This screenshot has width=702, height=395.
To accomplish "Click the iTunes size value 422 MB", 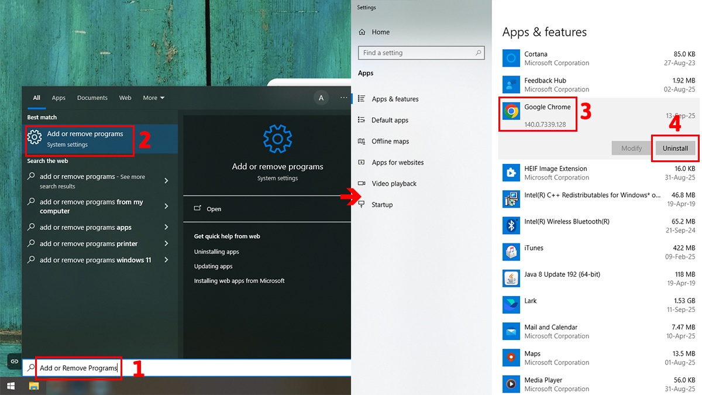I will 684,248.
